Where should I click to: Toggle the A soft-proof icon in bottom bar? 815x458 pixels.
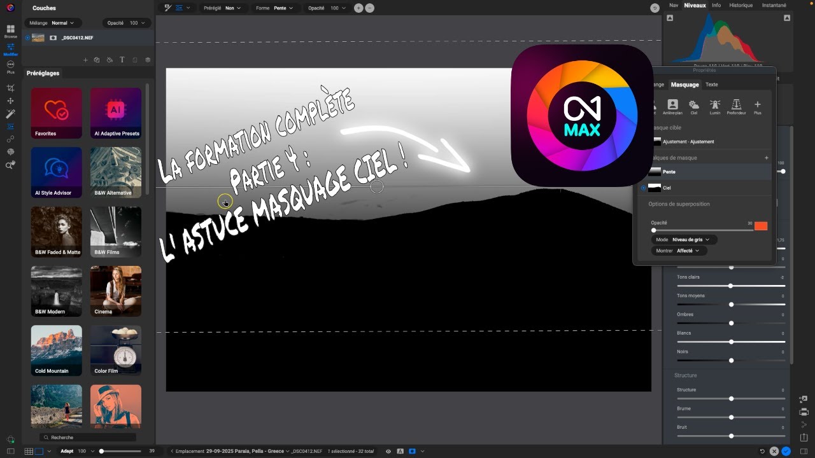(400, 451)
